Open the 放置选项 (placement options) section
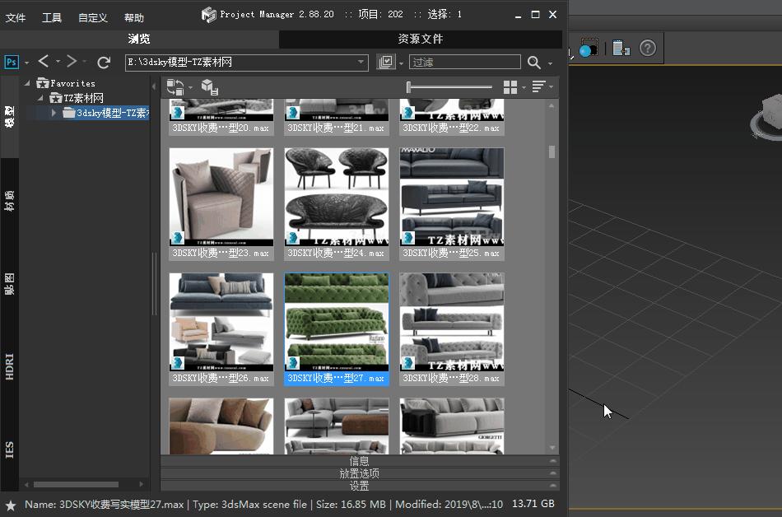 (x=360, y=473)
